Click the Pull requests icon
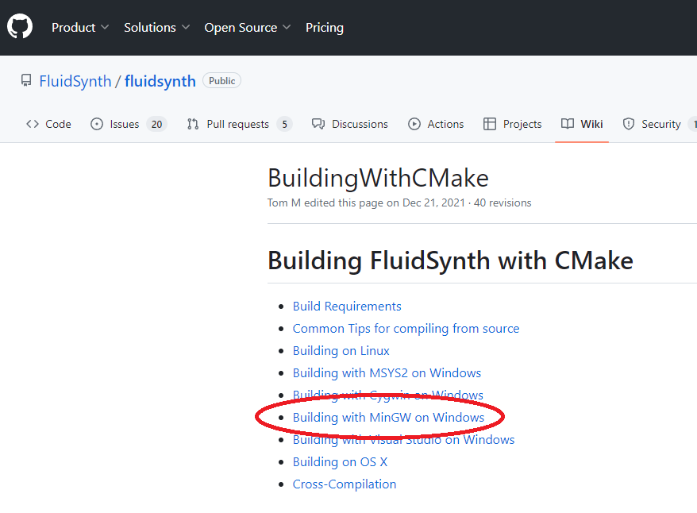Viewport: 697px width, 513px height. click(x=192, y=124)
